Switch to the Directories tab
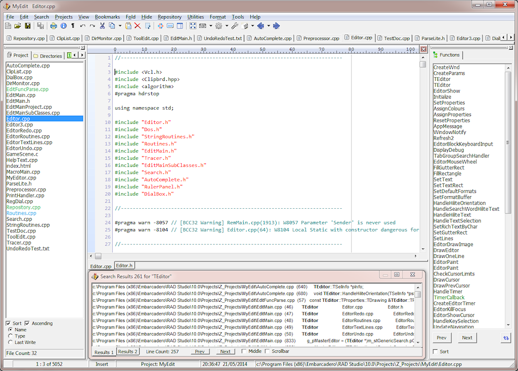Screen dimensions: 518x371 [x=48, y=56]
